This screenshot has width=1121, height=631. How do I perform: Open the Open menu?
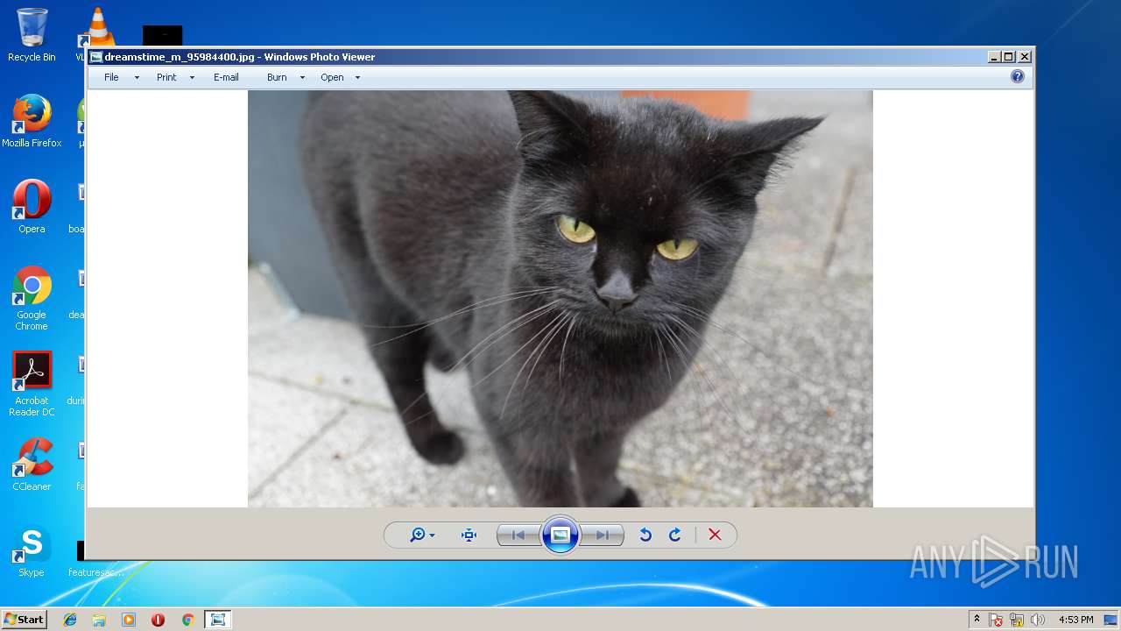pos(332,77)
